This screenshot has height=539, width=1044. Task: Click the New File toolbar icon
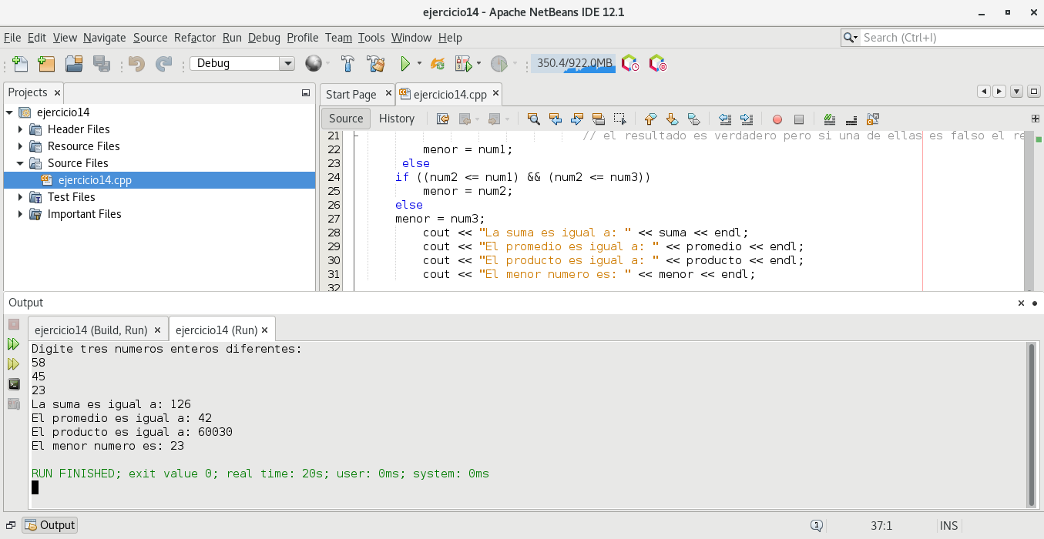[x=20, y=64]
